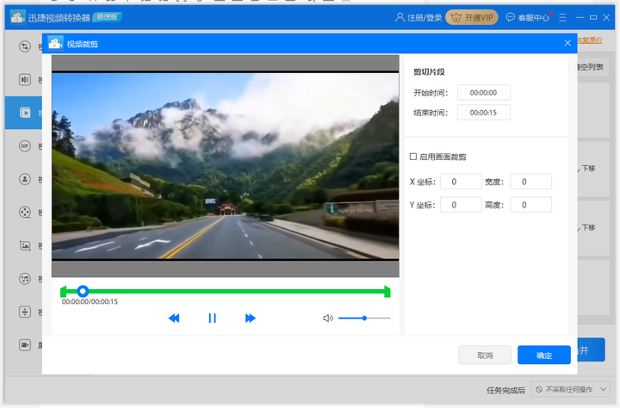
Task: Click the second 下移 move-down button
Action: click(588, 227)
